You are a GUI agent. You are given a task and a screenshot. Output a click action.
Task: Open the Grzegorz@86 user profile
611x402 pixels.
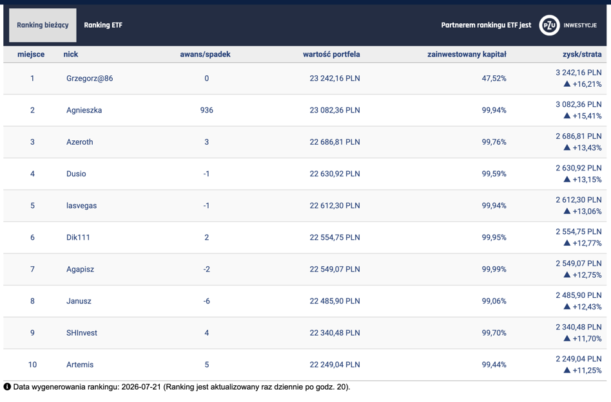[90, 78]
